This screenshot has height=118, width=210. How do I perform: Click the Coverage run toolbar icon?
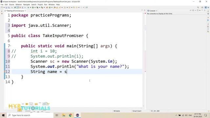coord(37,8)
